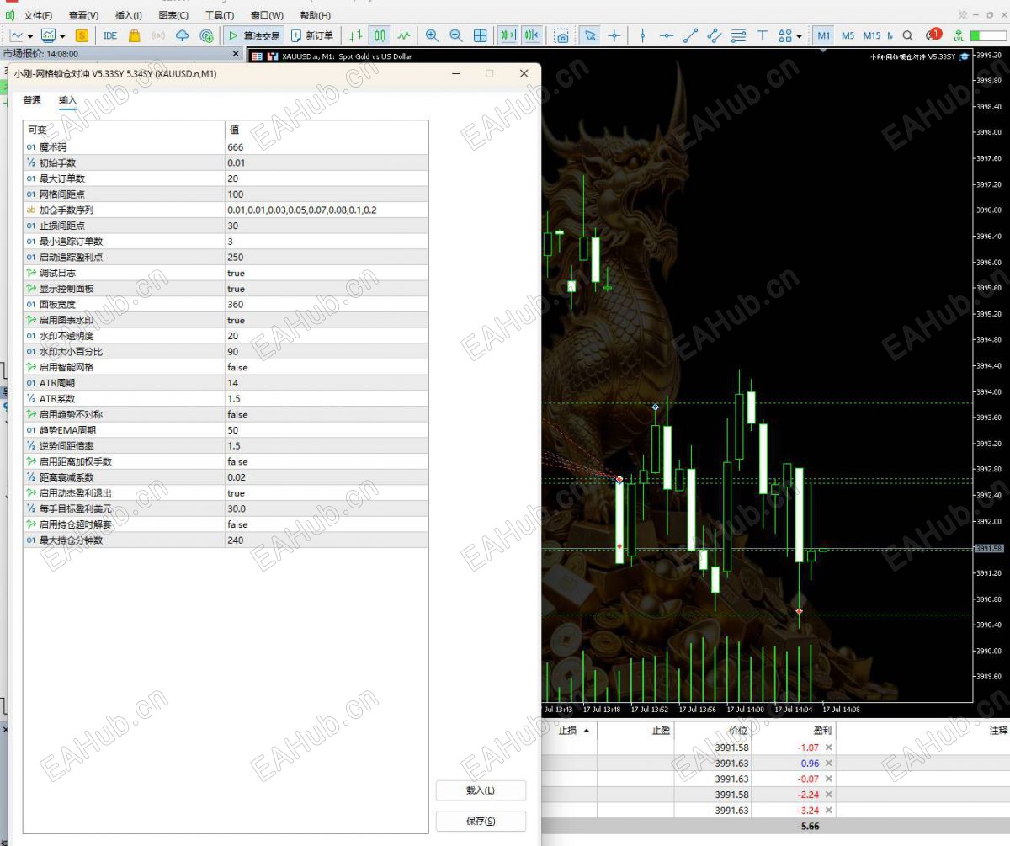The height and width of the screenshot is (846, 1010).
Task: Open the 窗口(W) menu
Action: (267, 15)
